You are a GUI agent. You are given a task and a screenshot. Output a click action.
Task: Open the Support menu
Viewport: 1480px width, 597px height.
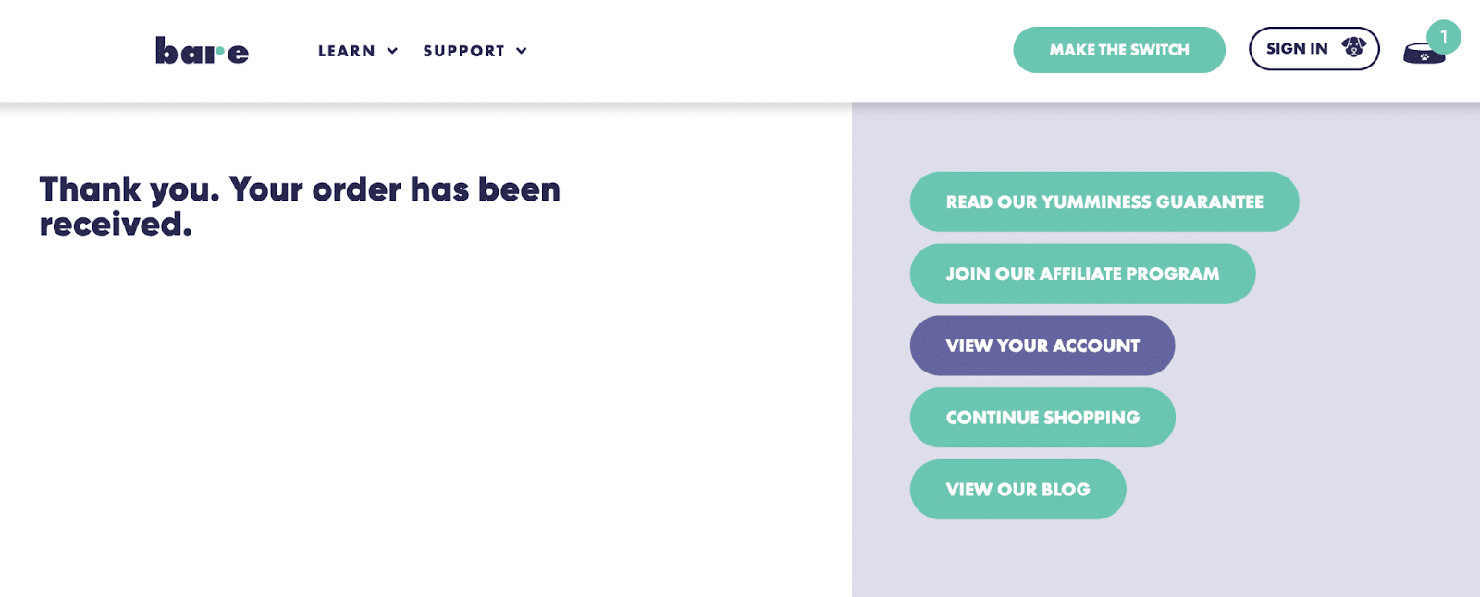[463, 51]
